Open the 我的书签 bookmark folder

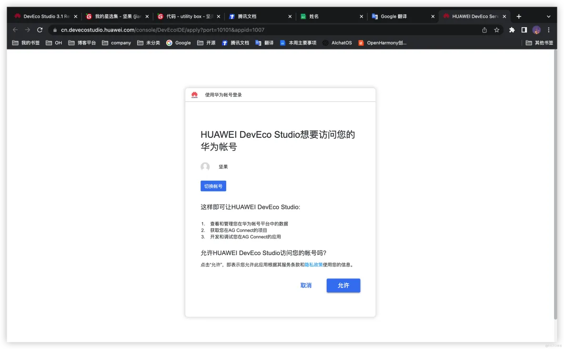(x=26, y=43)
